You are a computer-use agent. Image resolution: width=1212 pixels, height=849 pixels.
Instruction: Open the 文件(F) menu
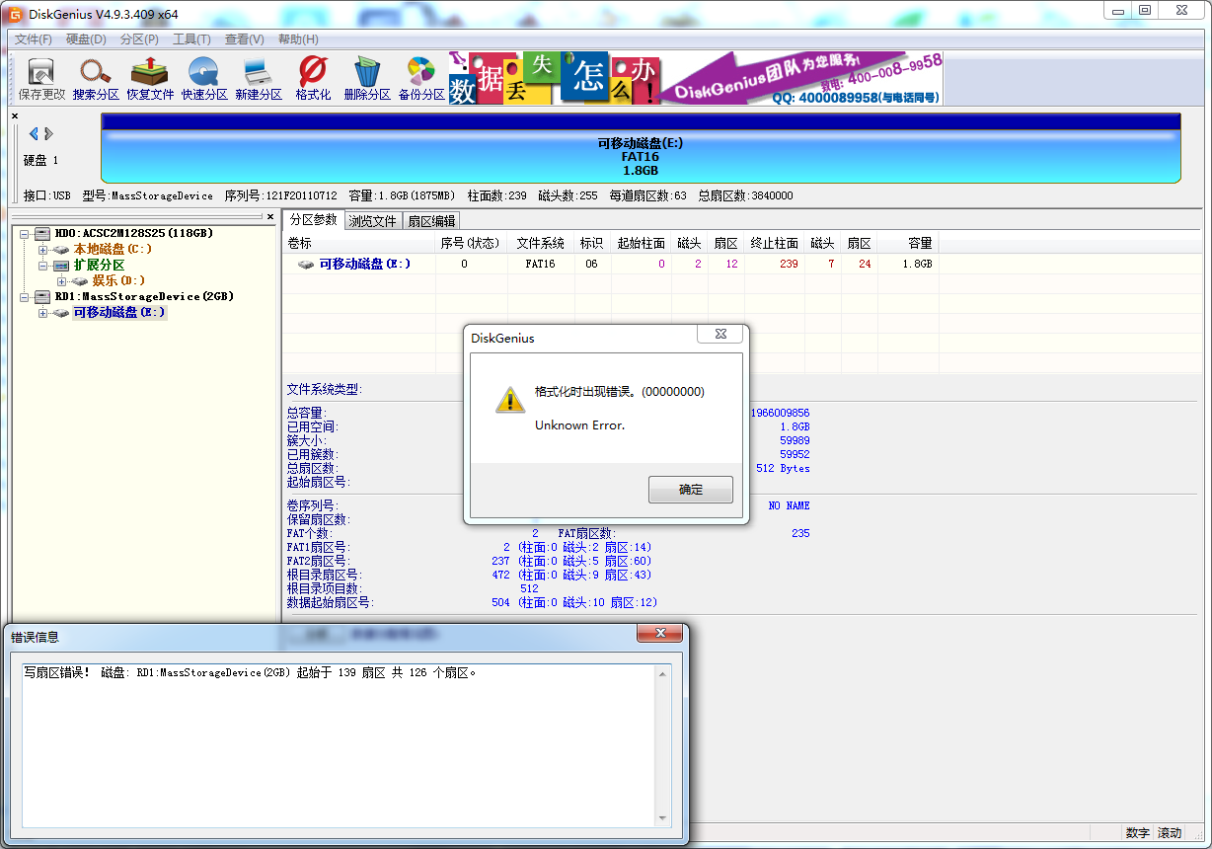(34, 39)
